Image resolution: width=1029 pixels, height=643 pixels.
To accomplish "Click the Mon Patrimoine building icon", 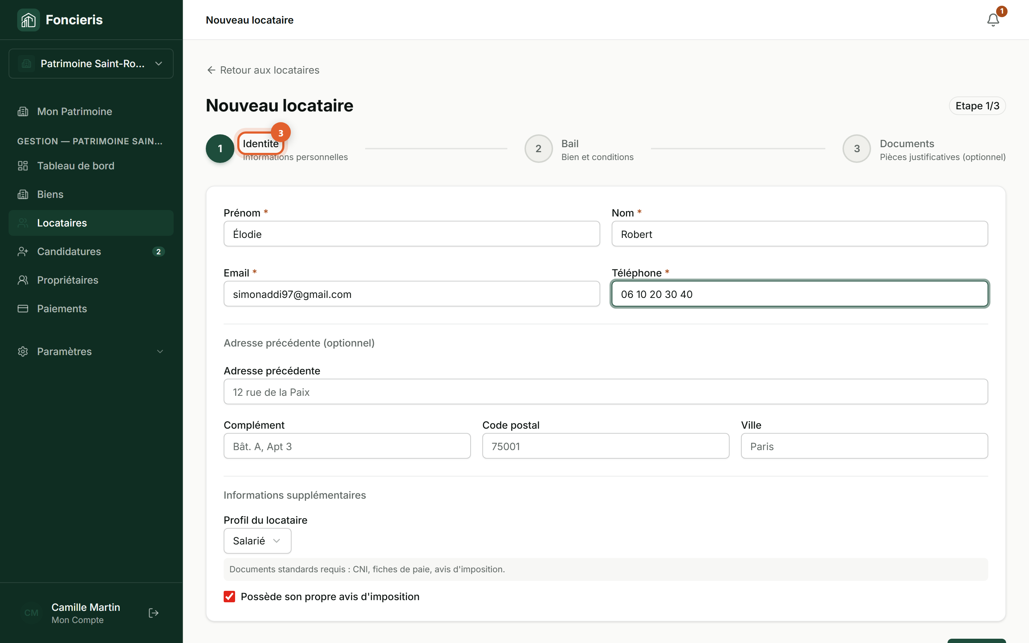I will (23, 111).
